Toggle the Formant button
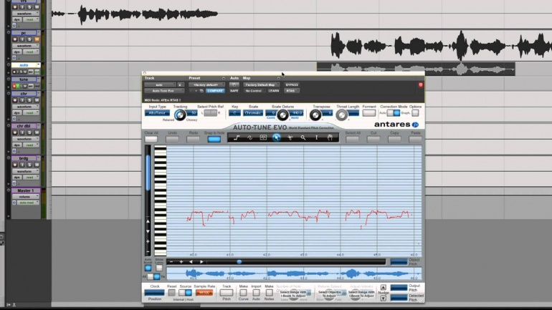This screenshot has width=552, height=310. (369, 113)
